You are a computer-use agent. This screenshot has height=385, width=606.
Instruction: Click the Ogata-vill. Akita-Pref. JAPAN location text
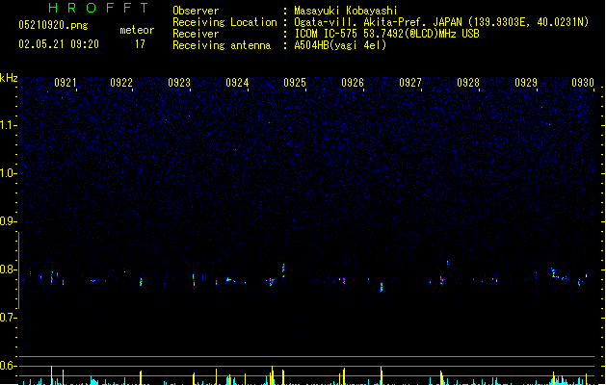pyautogui.click(x=441, y=22)
